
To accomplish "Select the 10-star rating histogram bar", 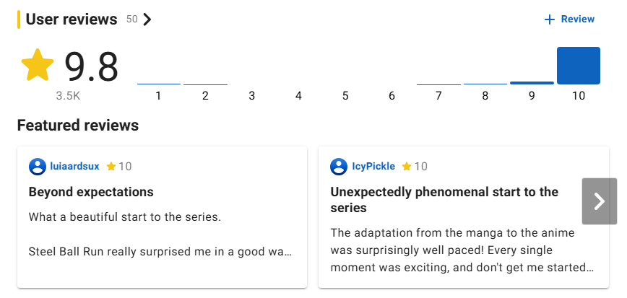I will (x=579, y=66).
